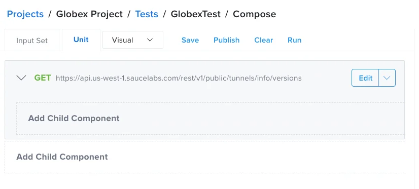Click the Globex Project breadcrumb
The height and width of the screenshot is (189, 419).
(89, 14)
